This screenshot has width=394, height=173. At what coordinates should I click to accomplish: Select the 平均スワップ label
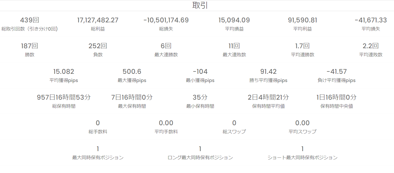click(302, 132)
